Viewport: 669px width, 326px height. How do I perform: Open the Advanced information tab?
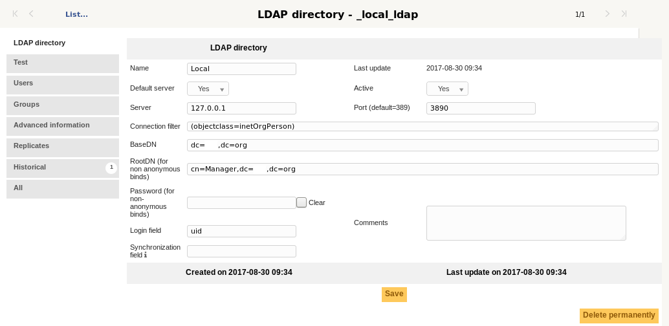[x=63, y=126]
